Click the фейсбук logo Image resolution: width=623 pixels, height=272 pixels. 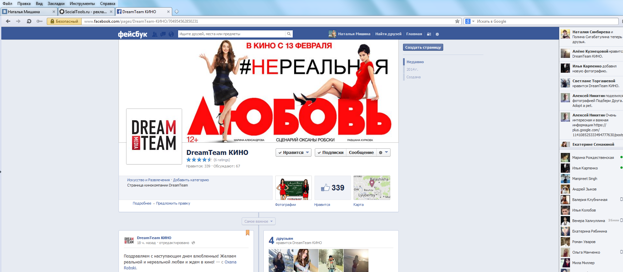click(x=133, y=34)
